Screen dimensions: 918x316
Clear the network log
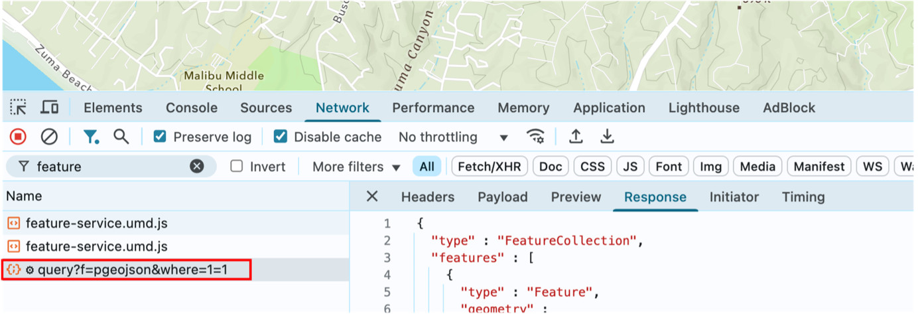tap(49, 137)
